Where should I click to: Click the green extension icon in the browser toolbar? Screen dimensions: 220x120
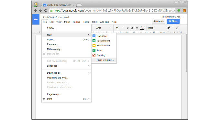click(x=179, y=11)
